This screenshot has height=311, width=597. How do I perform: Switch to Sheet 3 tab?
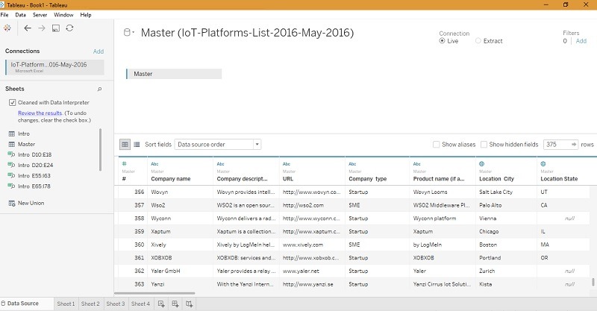116,304
